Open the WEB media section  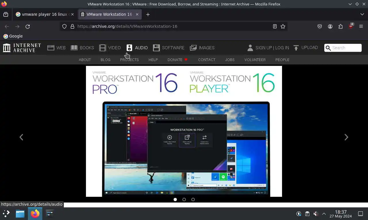click(56, 48)
